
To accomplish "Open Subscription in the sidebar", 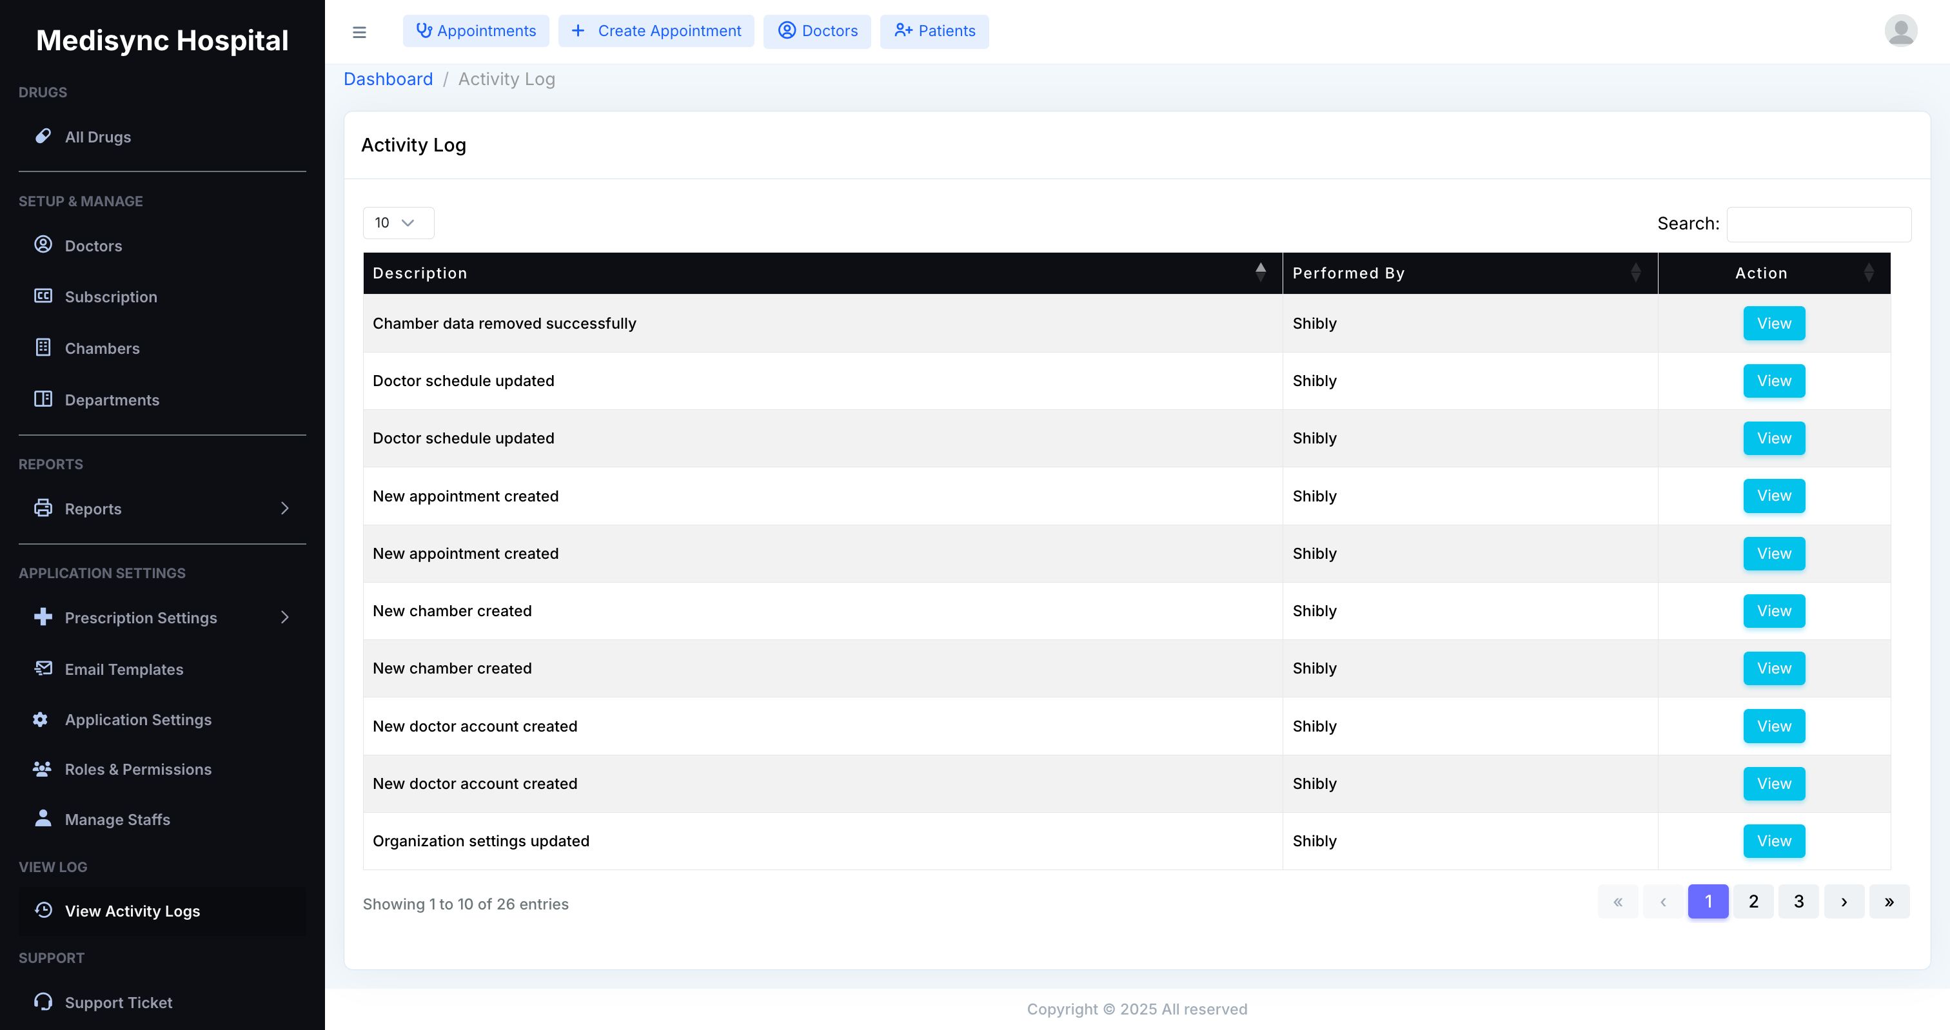I will [x=162, y=296].
